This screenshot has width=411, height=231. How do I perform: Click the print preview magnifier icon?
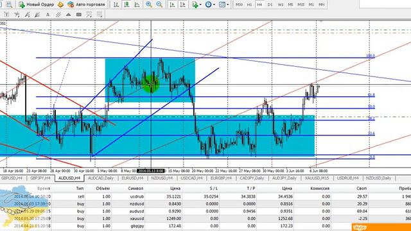point(9,4)
